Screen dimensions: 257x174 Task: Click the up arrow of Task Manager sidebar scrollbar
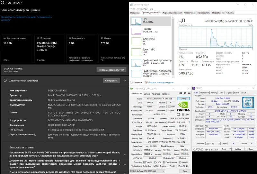[173, 18]
